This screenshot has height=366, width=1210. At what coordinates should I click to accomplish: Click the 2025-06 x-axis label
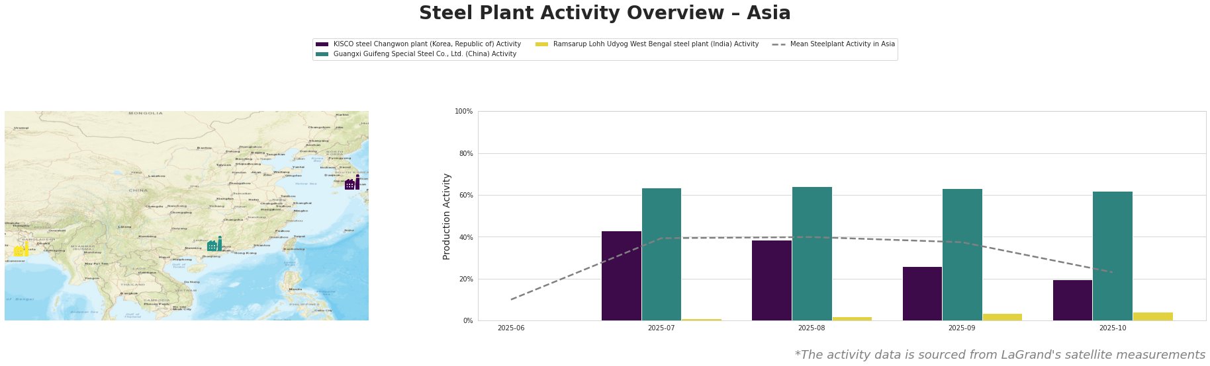tap(510, 328)
